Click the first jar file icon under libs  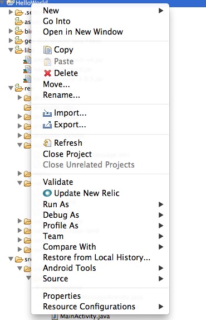27,60
